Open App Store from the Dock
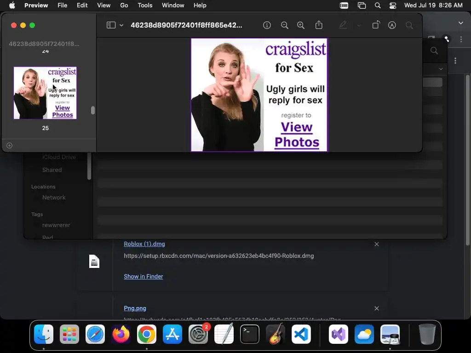 point(172,334)
